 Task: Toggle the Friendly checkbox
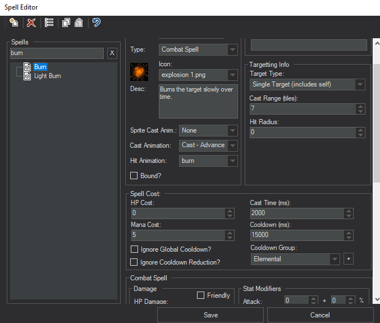click(200, 295)
